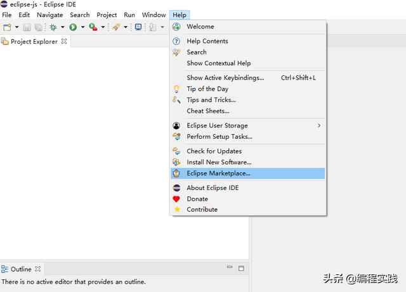Choose Show Contextual Help
Viewport: 406px width, 292px height.
pos(248,63)
